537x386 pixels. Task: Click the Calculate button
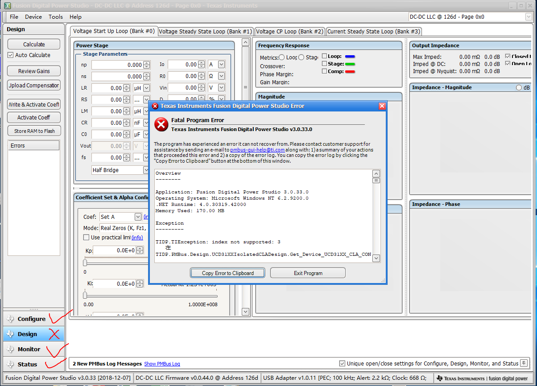pyautogui.click(x=34, y=44)
